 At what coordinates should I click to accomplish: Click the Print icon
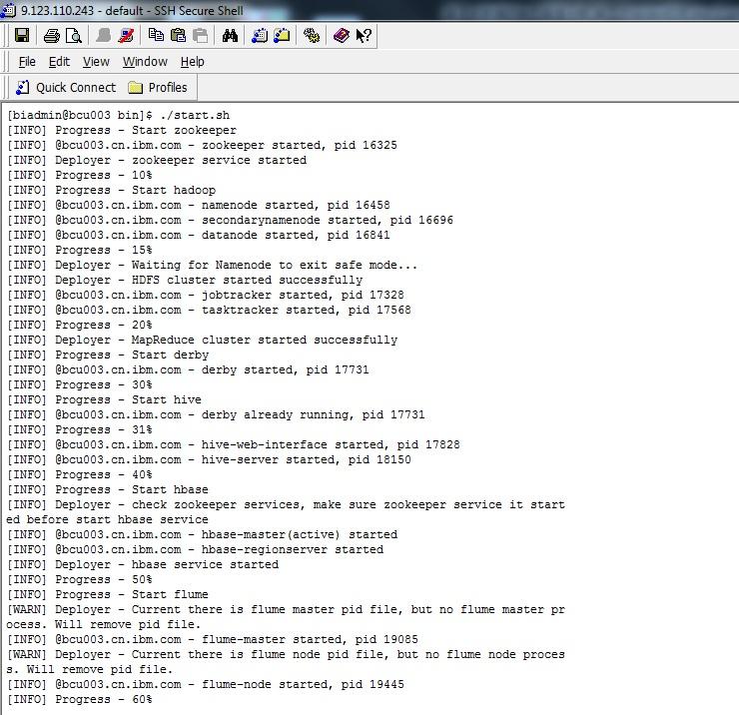coord(51,35)
